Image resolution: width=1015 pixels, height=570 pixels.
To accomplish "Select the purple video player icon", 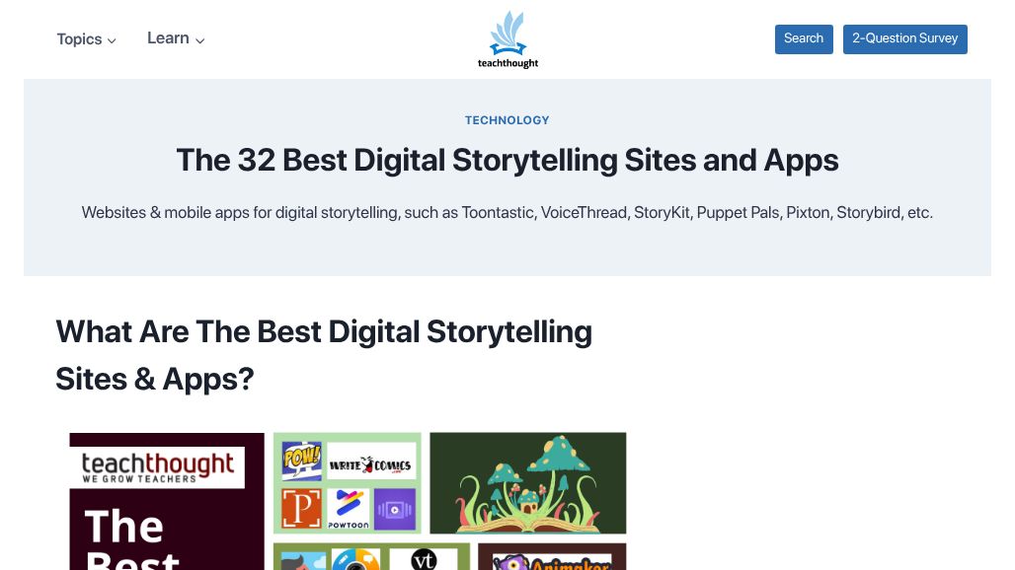I will tap(395, 507).
